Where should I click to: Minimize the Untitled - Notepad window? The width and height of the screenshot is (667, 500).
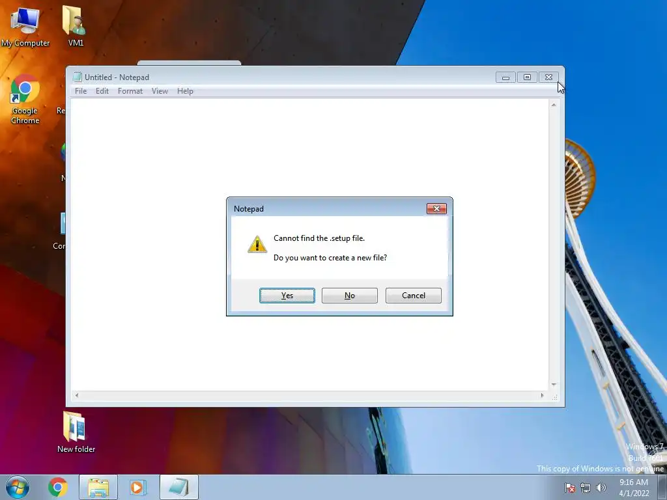505,77
